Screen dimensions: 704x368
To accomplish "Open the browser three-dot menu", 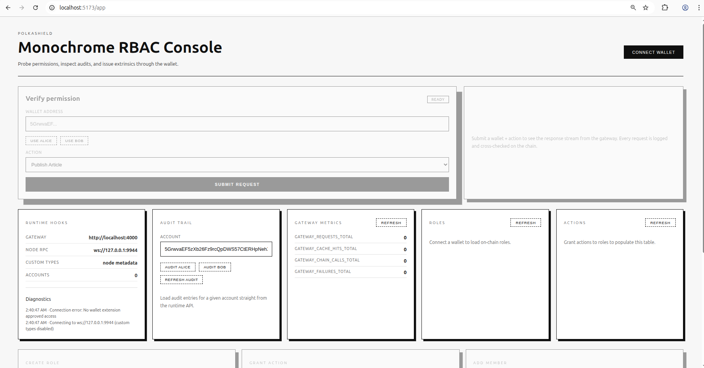I will coord(699,8).
